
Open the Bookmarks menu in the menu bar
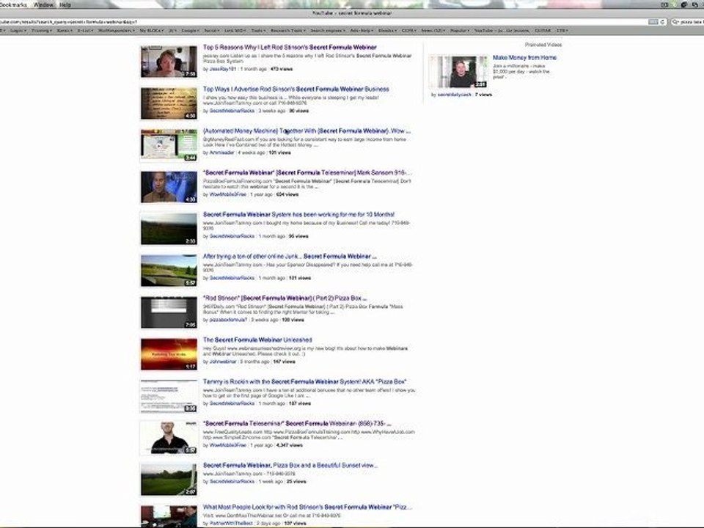click(x=13, y=4)
